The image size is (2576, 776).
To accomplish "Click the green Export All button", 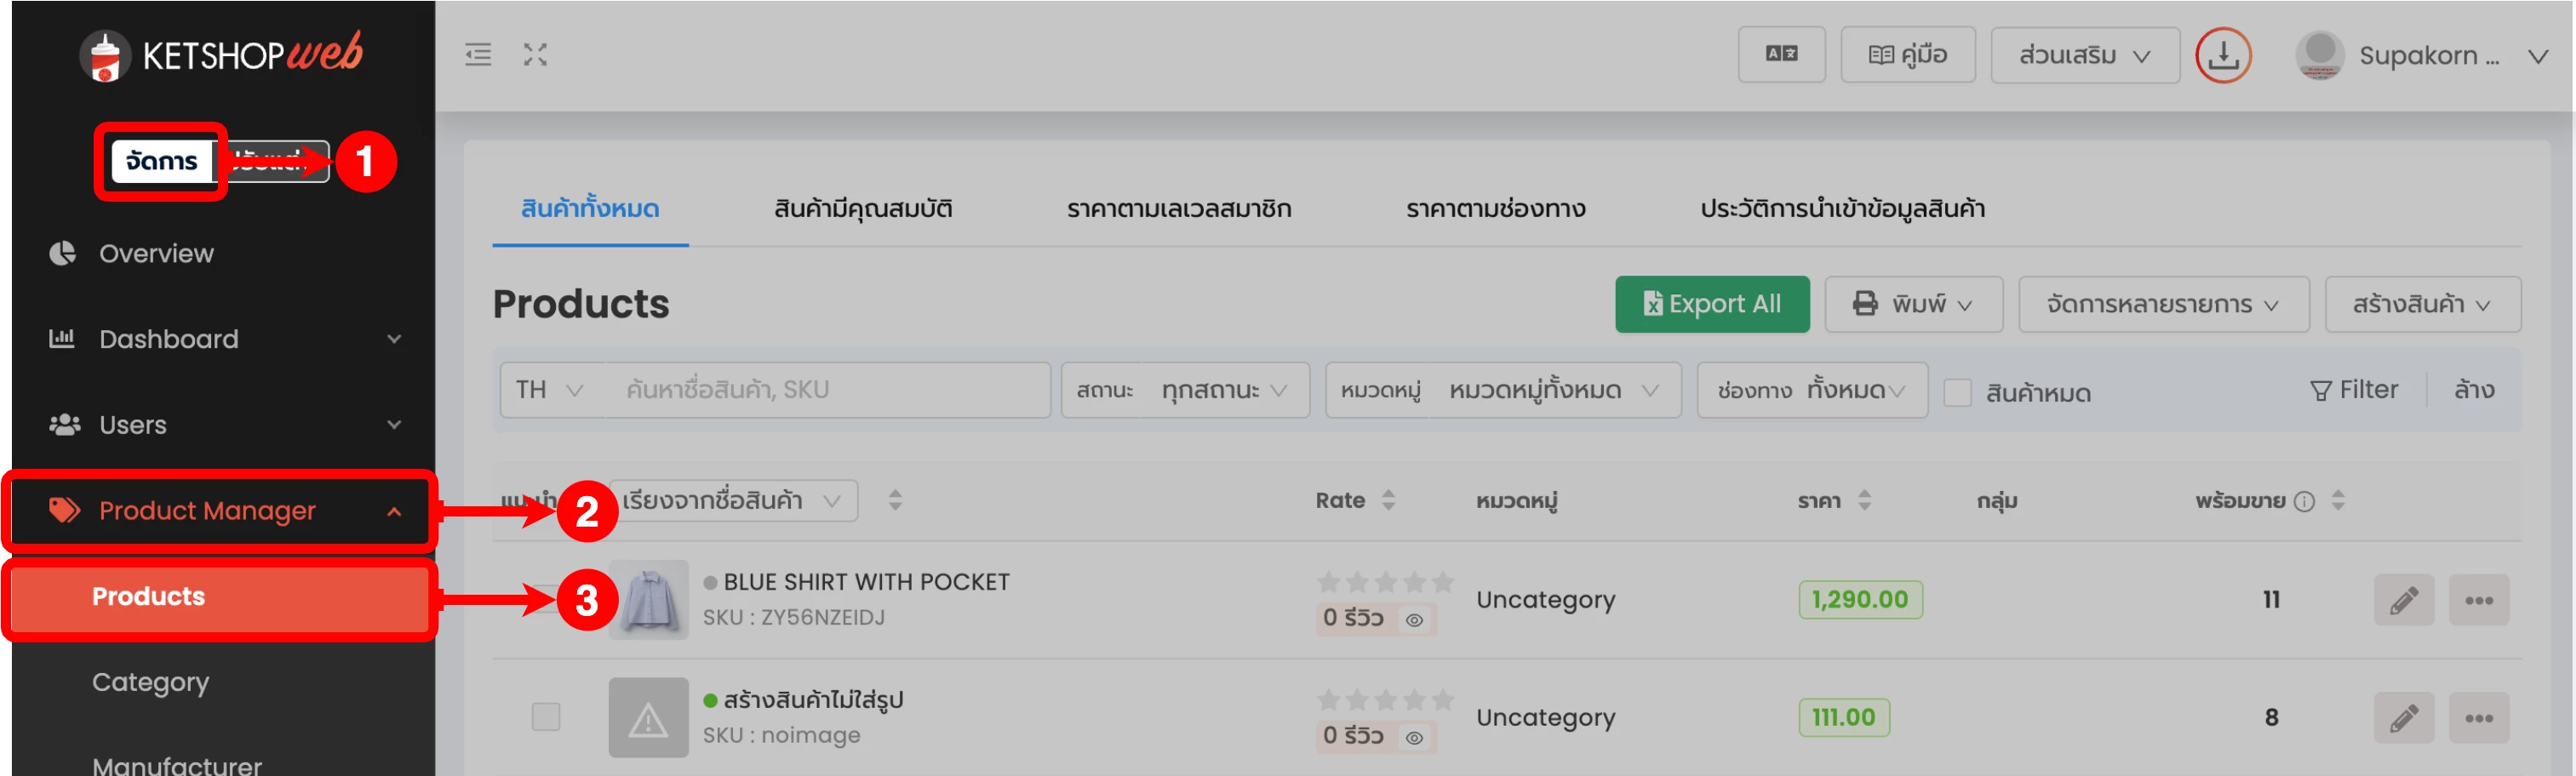I will point(1711,304).
